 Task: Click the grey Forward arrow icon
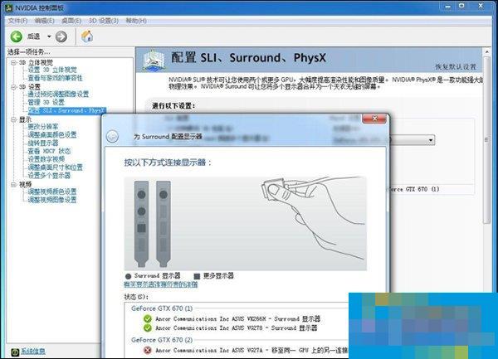click(61, 36)
